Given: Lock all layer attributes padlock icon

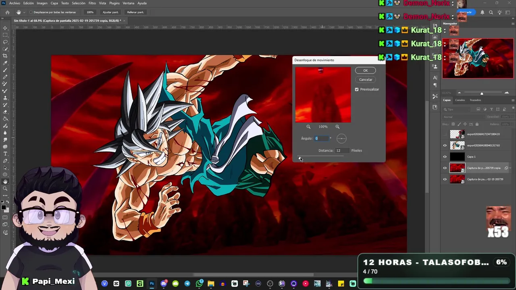Looking at the screenshot, I should pos(477,124).
